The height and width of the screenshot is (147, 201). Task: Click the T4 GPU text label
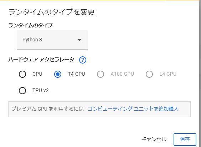pos(76,74)
